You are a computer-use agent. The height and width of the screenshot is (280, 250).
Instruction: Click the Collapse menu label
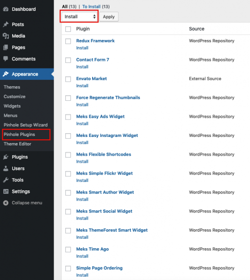point(27,203)
